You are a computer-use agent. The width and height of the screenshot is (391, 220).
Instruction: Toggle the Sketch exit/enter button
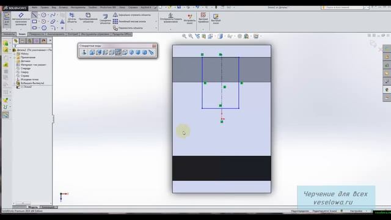tap(7, 20)
